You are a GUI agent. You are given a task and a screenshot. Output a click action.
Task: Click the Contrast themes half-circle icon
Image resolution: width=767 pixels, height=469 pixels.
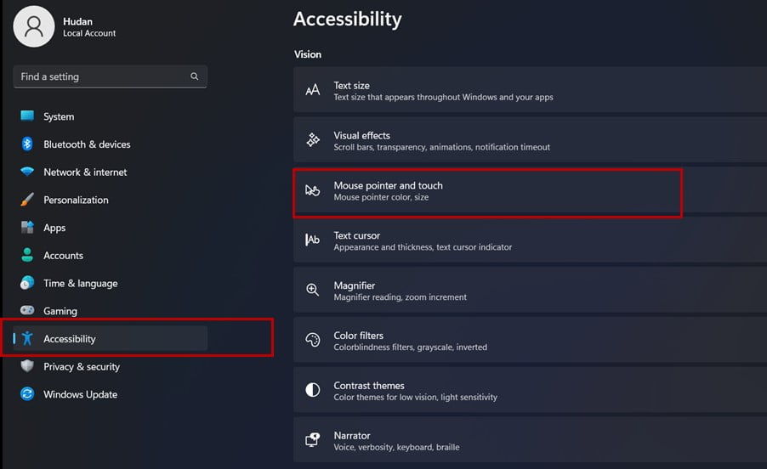[x=313, y=390]
